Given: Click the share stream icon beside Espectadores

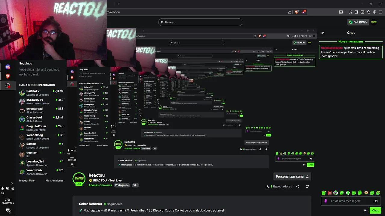Looking at the screenshot, I should click(x=297, y=186).
